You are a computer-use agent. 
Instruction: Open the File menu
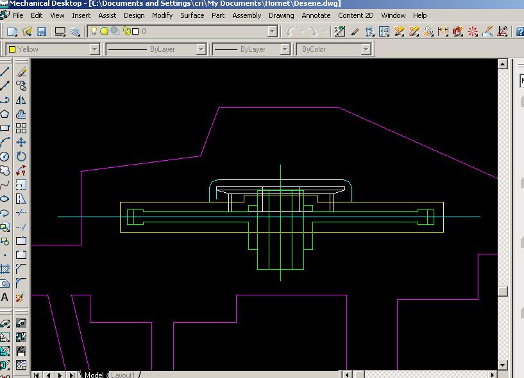18,15
